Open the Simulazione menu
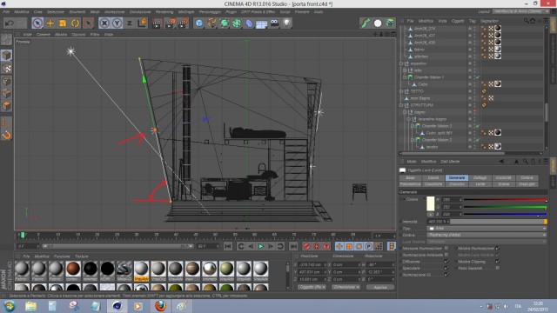557x313 pixels. click(x=139, y=11)
